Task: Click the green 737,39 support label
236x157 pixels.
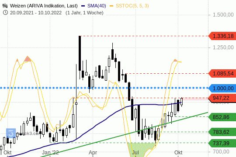Action: tap(222, 143)
